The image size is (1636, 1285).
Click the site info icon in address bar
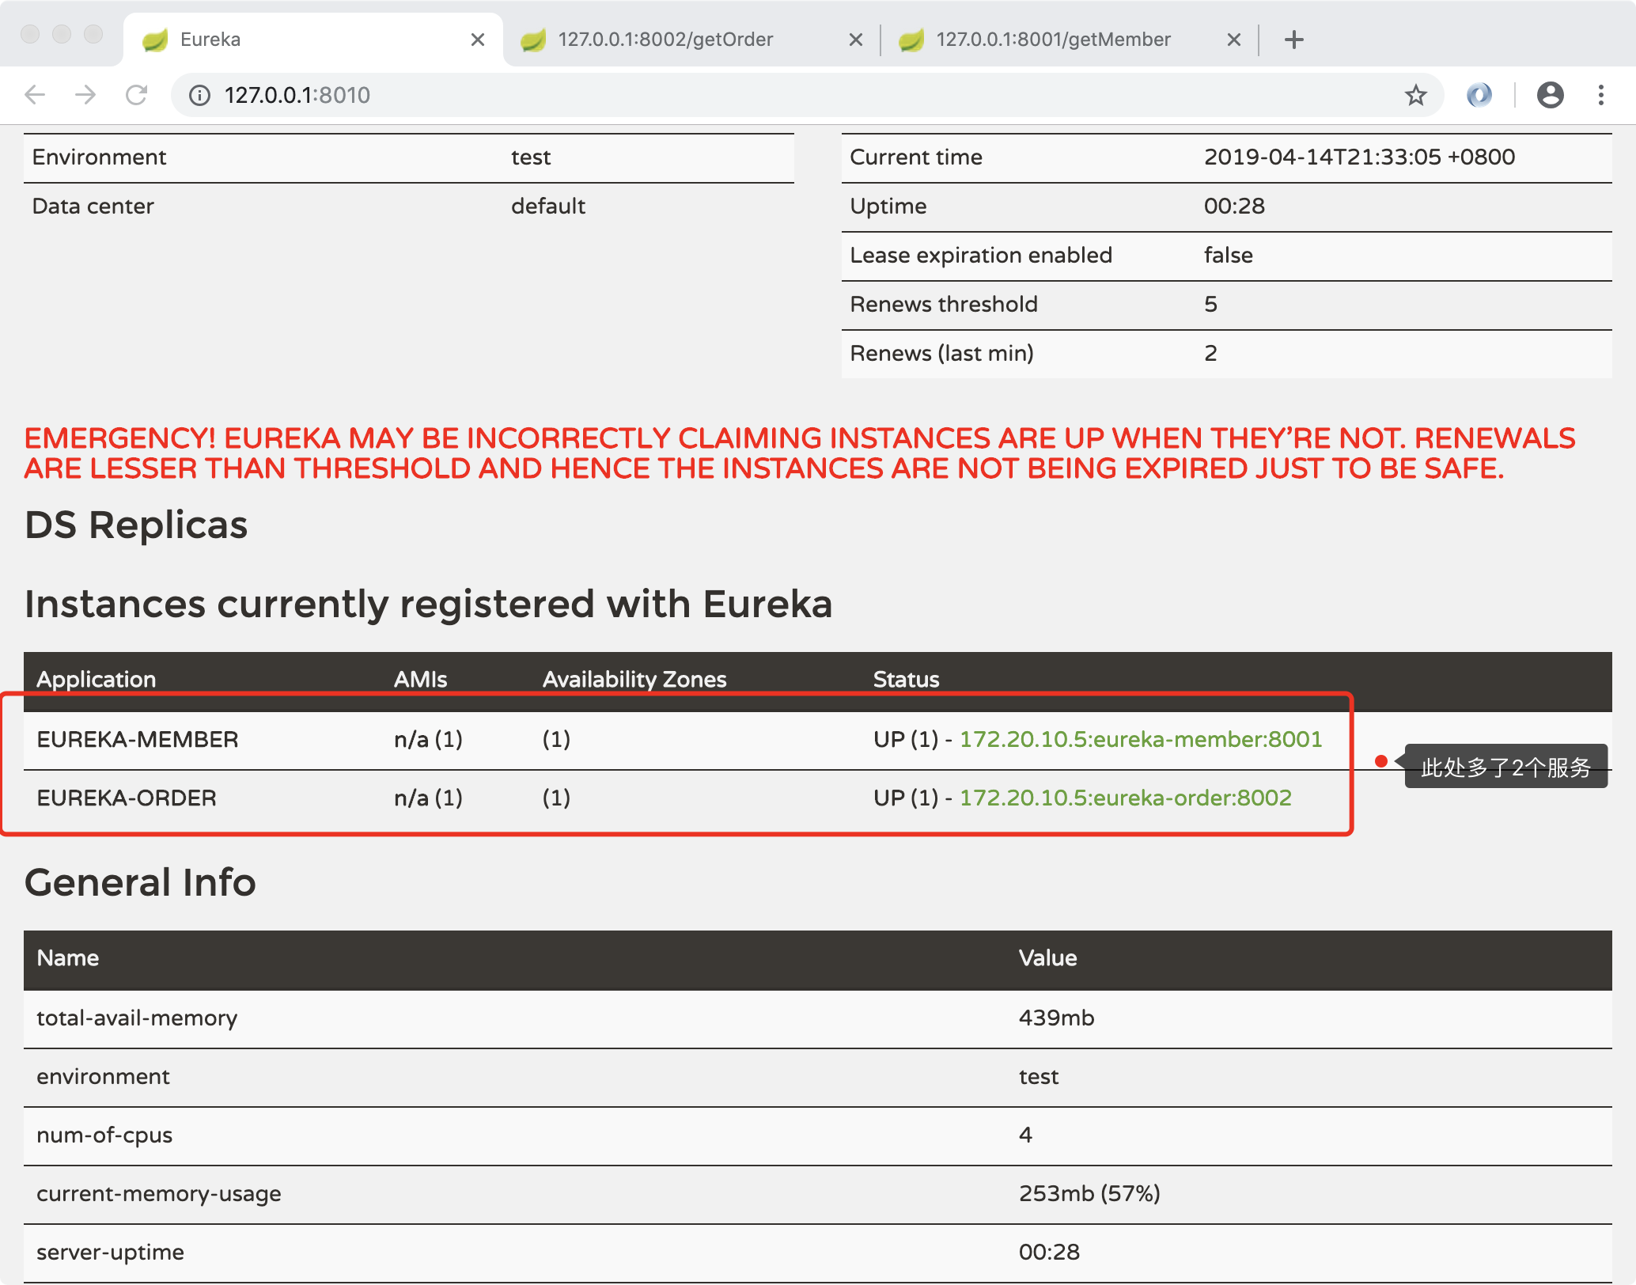coord(199,95)
